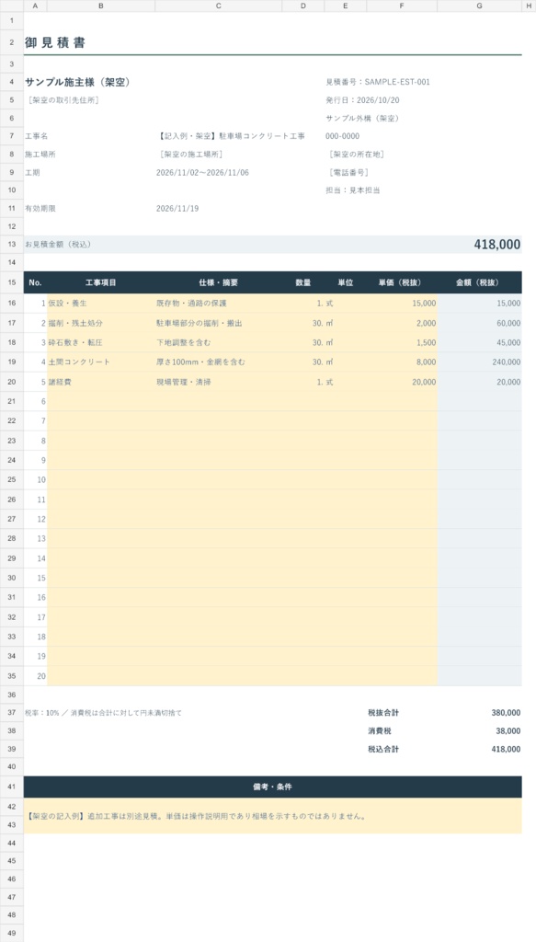This screenshot has width=536, height=942.
Task: Click the 2,000 unit price cell
Action: 402,323
